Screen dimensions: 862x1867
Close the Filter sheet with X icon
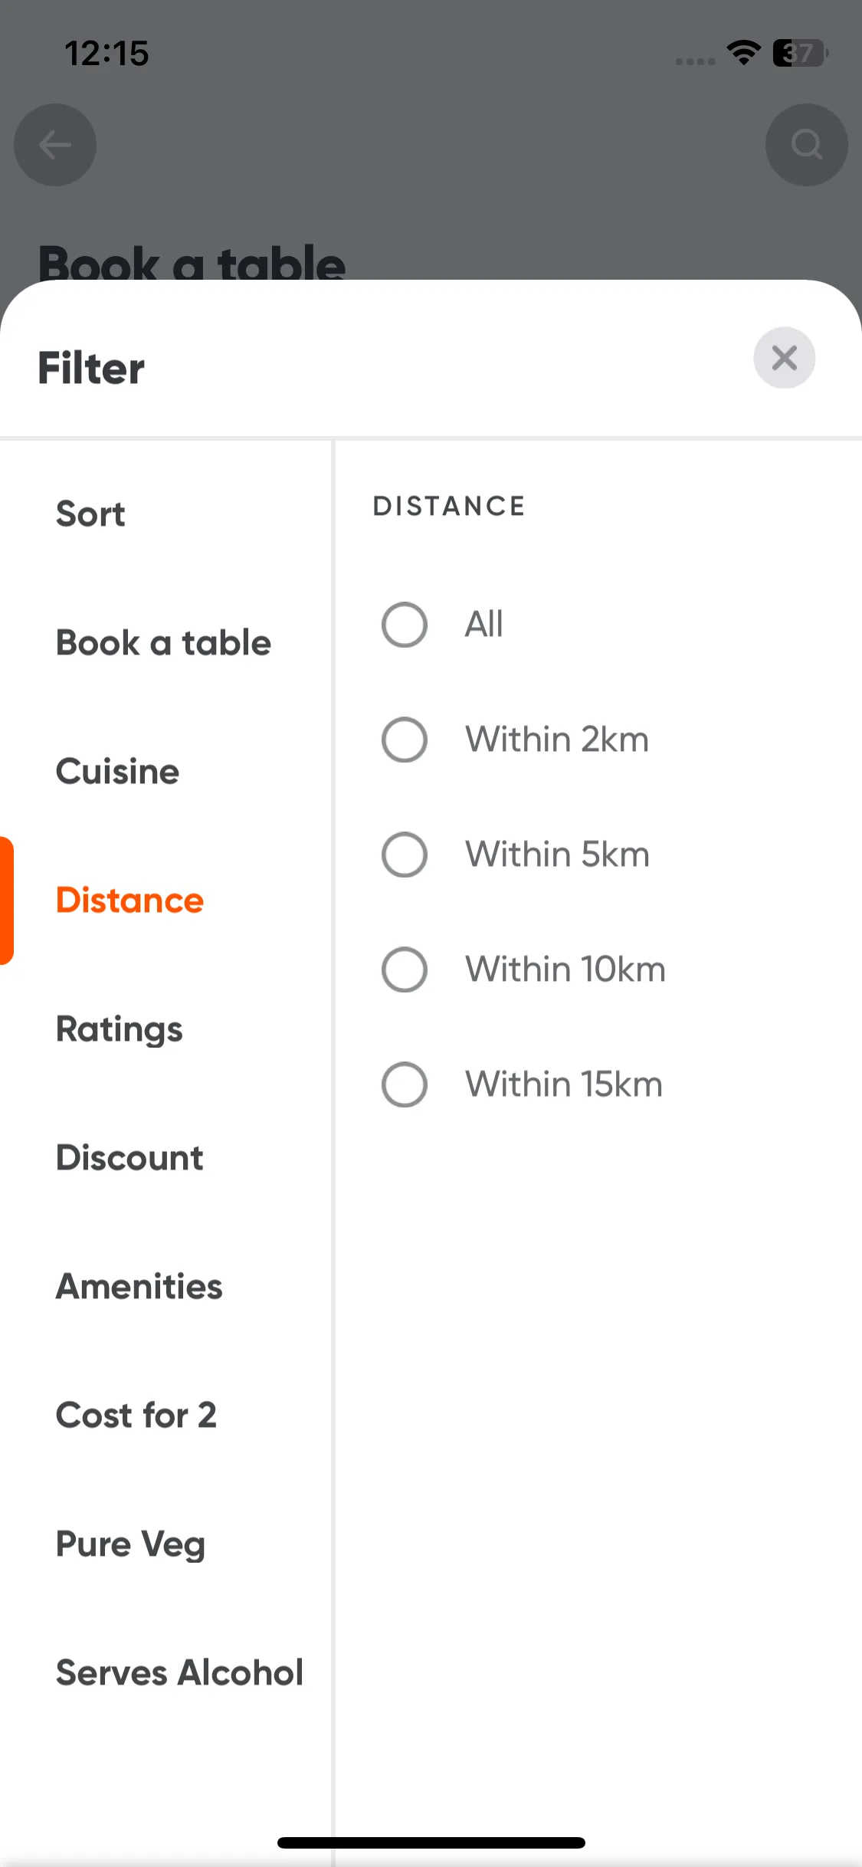784,358
